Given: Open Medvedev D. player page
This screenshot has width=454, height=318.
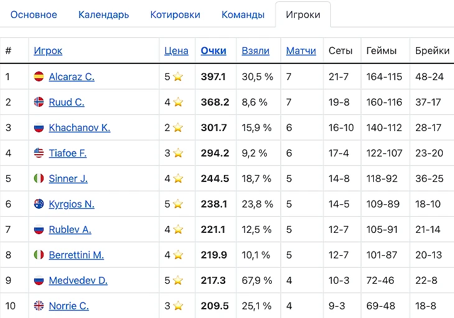Looking at the screenshot, I should tap(78, 281).
